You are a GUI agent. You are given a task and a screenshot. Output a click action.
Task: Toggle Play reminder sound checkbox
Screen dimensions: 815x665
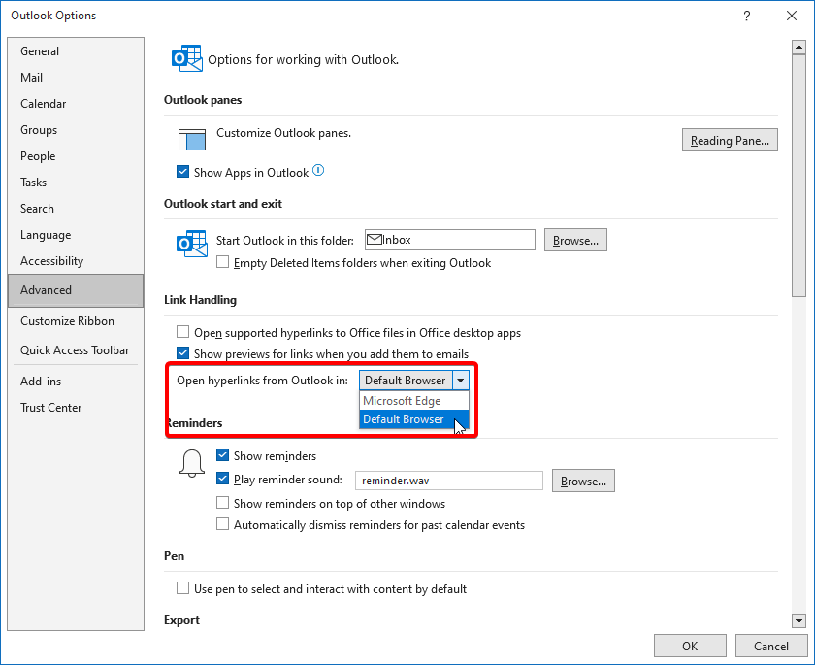(x=222, y=479)
